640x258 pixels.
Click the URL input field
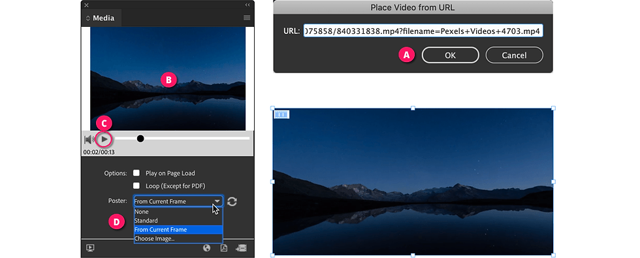pos(423,31)
